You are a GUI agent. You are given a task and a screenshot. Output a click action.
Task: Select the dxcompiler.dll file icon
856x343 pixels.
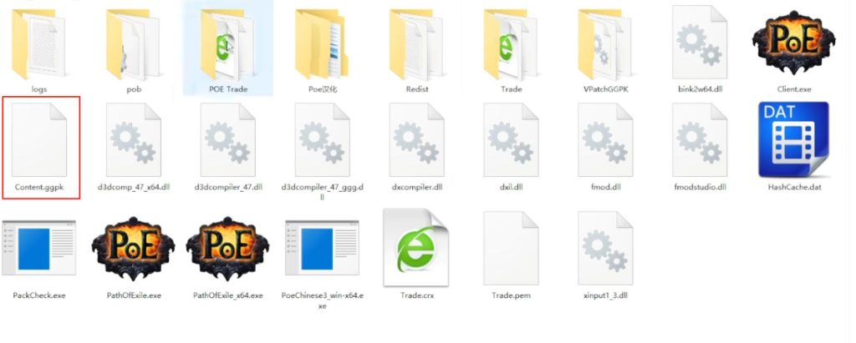click(x=417, y=140)
